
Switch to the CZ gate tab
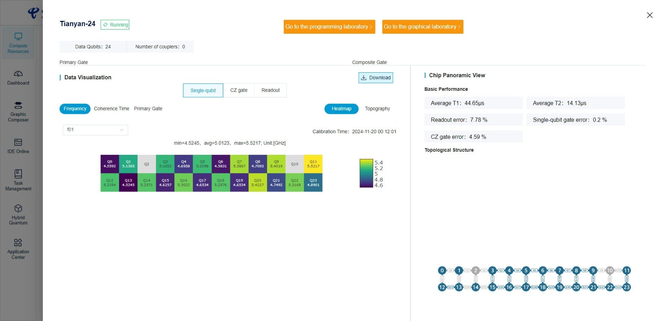[239, 90]
